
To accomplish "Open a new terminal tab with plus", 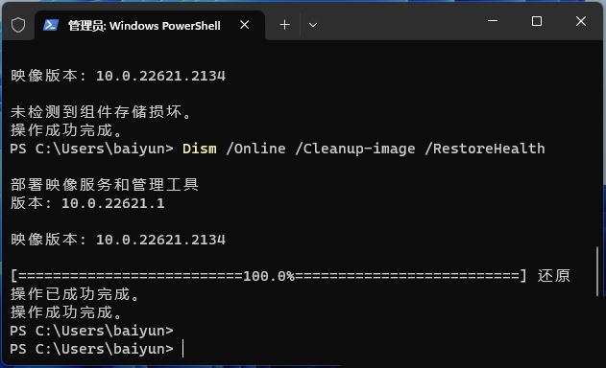I will tap(285, 25).
